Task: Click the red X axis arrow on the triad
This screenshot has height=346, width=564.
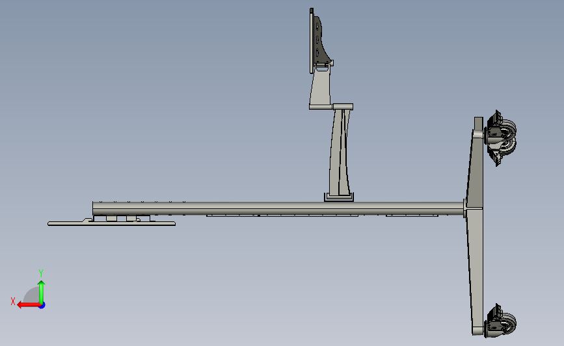Action: tap(28, 305)
